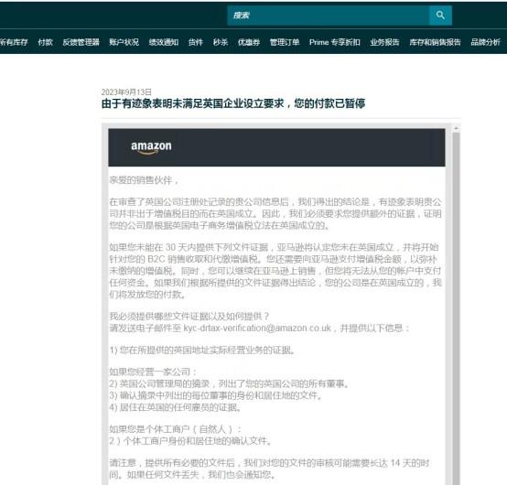Image resolution: width=507 pixels, height=485 pixels.
Task: Open Prime 专享折扣 menu item
Action: pos(335,42)
